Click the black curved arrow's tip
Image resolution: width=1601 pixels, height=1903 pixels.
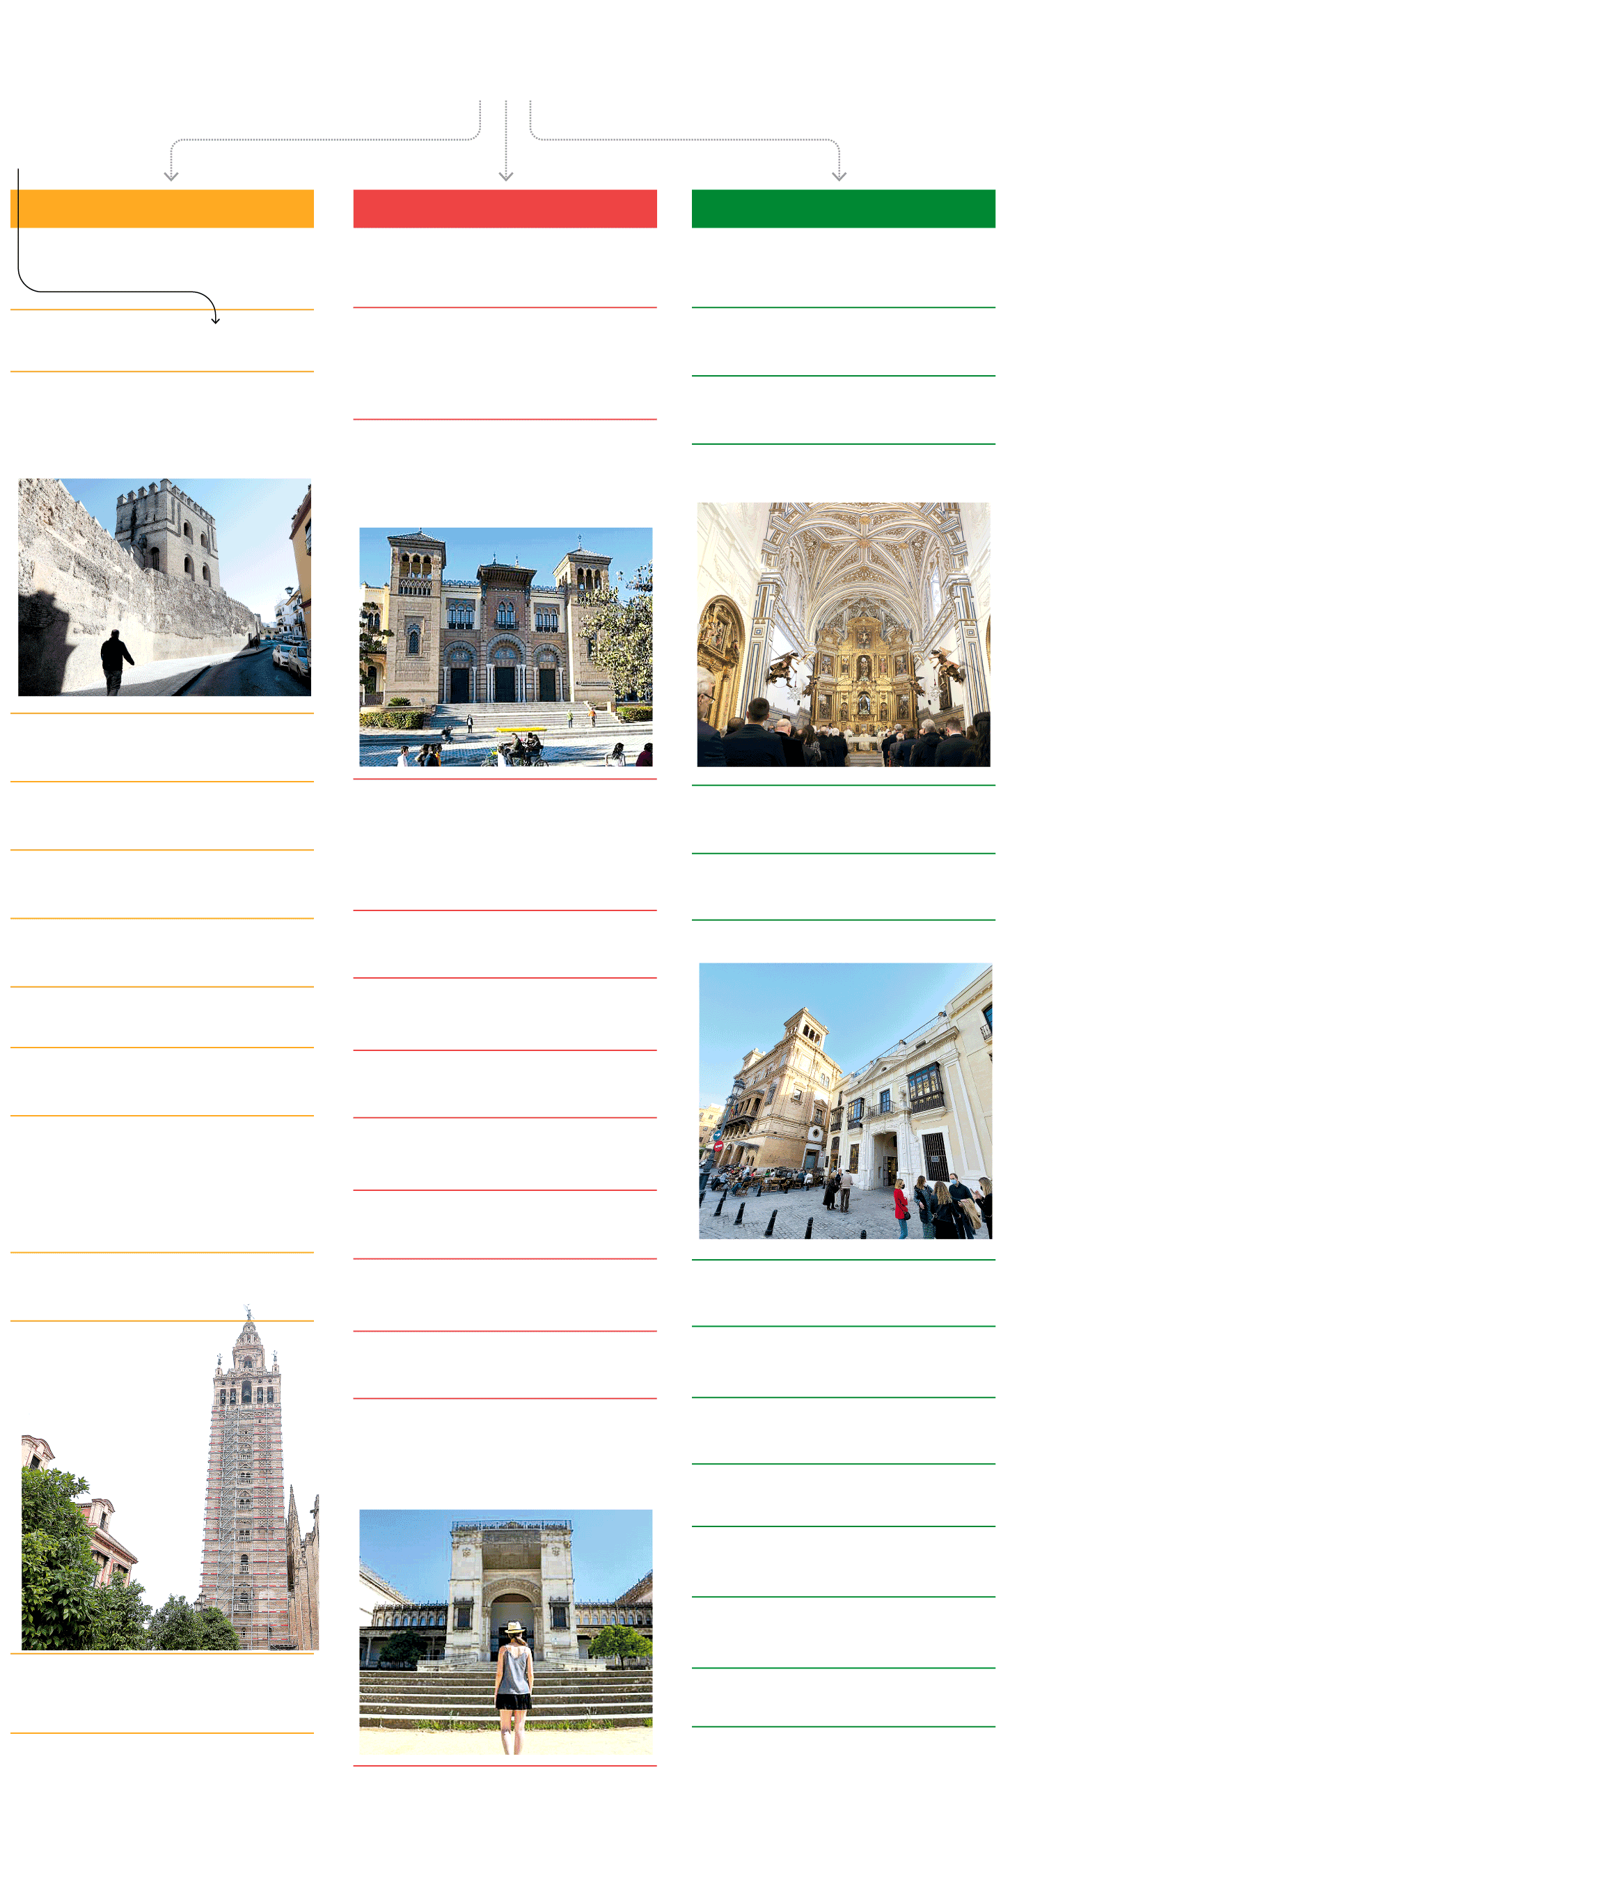(x=215, y=322)
